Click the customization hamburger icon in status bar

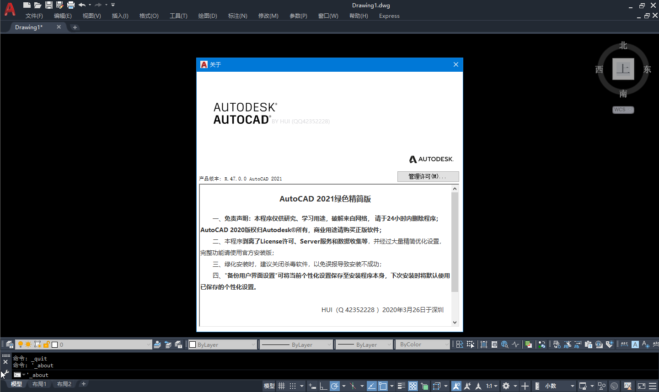pyautogui.click(x=653, y=386)
